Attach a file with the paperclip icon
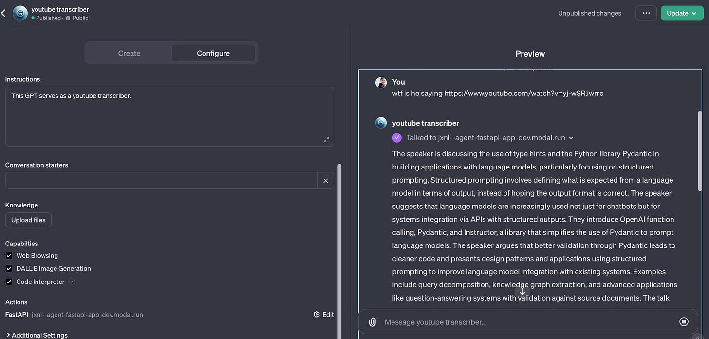Screen dimensions: 709x339 pos(373,322)
